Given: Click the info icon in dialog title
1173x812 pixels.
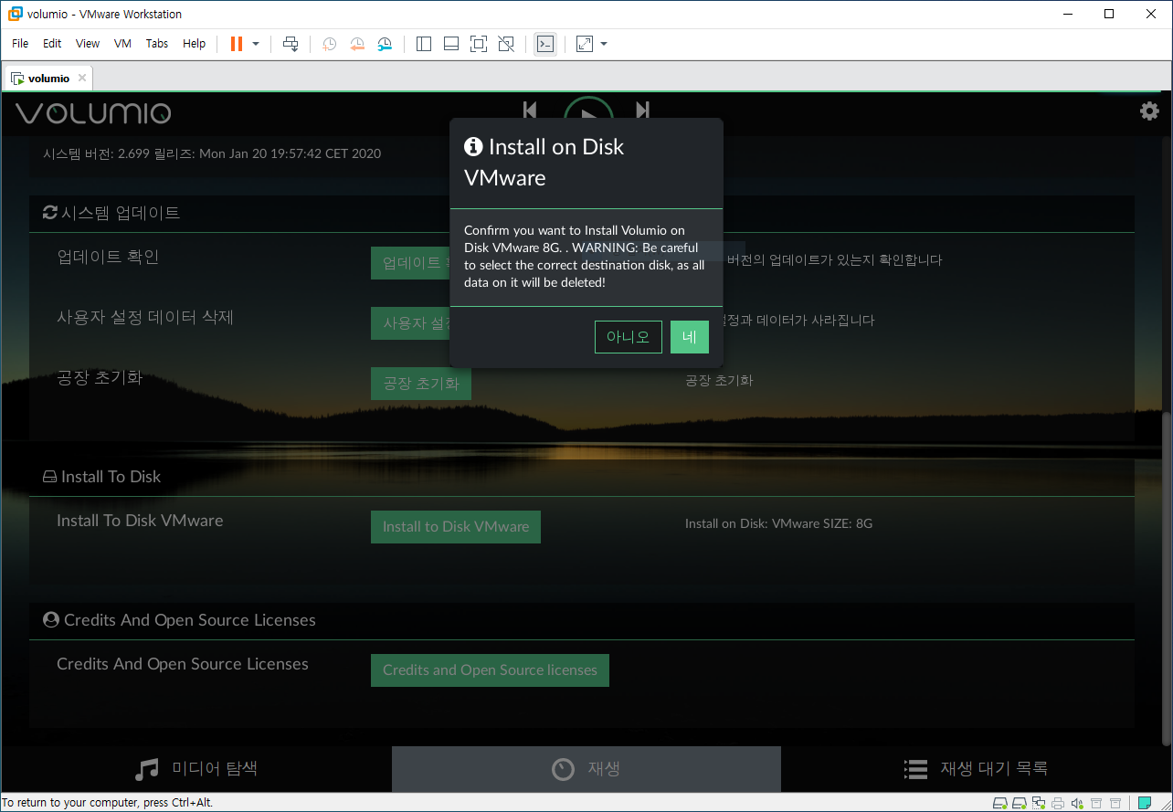Looking at the screenshot, I should click(x=473, y=146).
